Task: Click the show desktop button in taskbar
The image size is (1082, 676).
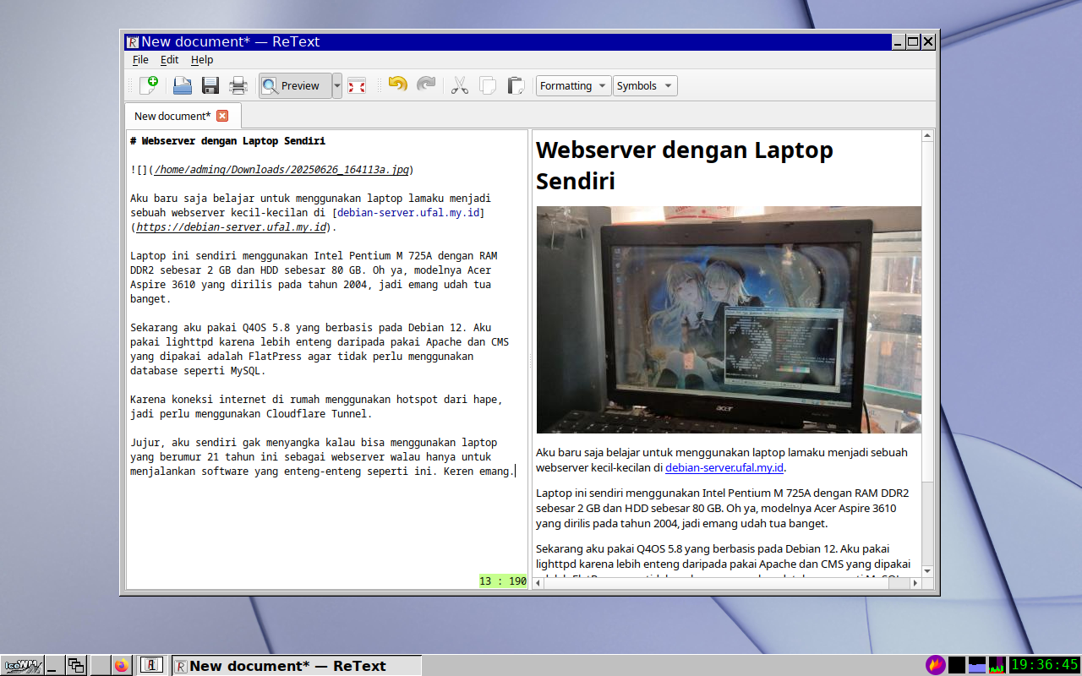Action: click(x=54, y=665)
